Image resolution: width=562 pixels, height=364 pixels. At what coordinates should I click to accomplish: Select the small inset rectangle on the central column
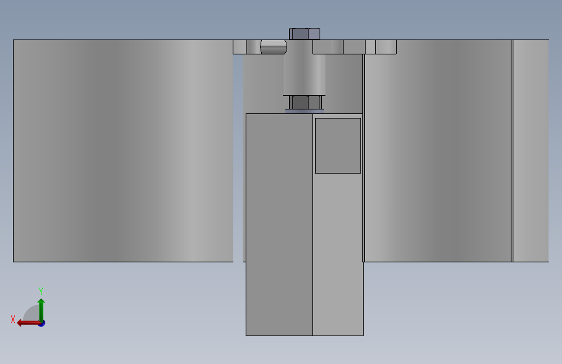(x=338, y=146)
